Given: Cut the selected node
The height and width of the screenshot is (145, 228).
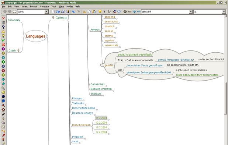Looking at the screenshot, I should coord(84,11).
